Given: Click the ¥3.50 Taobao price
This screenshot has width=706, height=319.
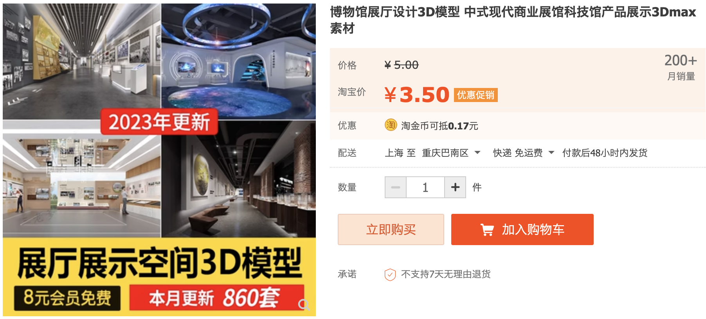Looking at the screenshot, I should tap(417, 95).
